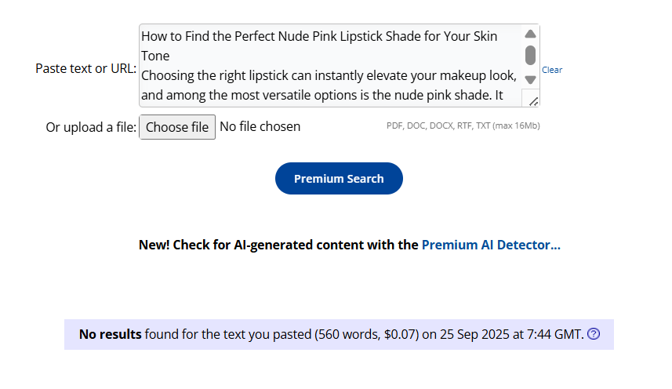Start the Premium Search
Image resolution: width=672 pixels, height=389 pixels.
point(339,179)
